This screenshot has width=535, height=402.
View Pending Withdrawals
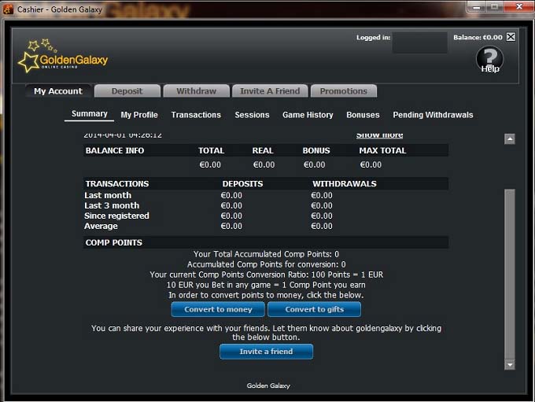click(433, 115)
